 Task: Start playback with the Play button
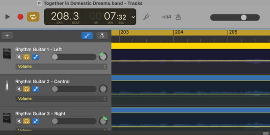(7, 17)
